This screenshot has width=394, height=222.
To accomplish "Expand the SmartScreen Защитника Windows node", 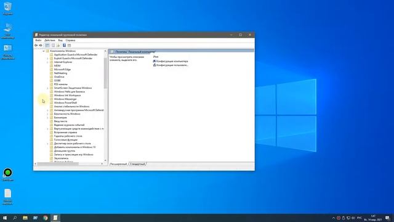I will 48,88.
